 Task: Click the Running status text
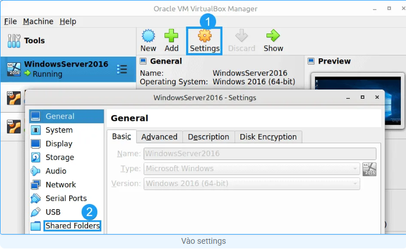(47, 74)
